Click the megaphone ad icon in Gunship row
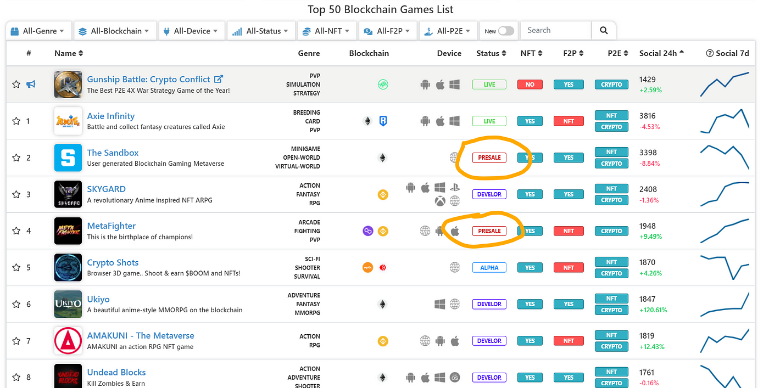The width and height of the screenshot is (769, 388). (31, 85)
